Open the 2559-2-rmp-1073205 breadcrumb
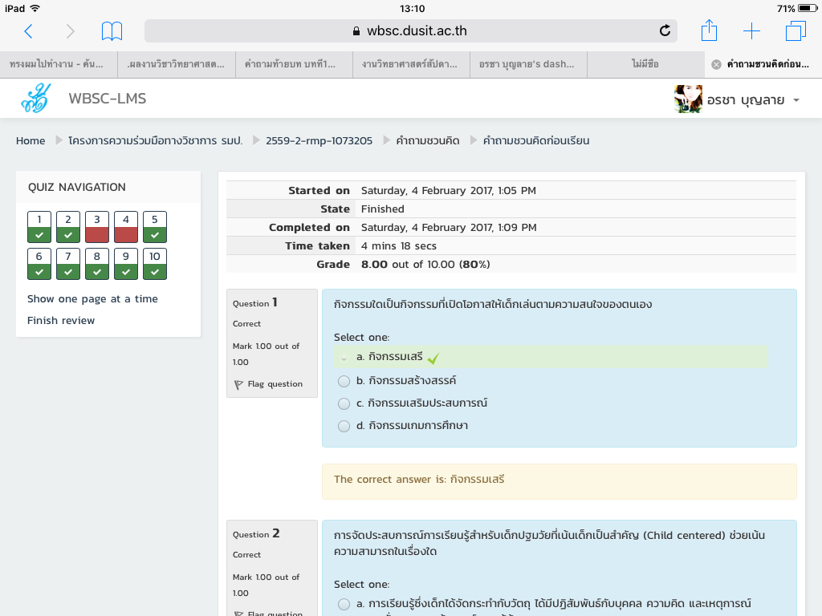The image size is (822, 616). tap(319, 140)
